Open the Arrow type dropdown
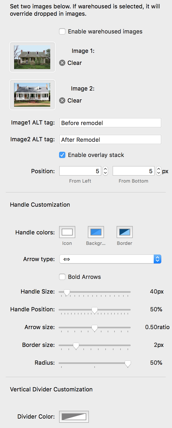This screenshot has width=172, height=428. pyautogui.click(x=110, y=259)
